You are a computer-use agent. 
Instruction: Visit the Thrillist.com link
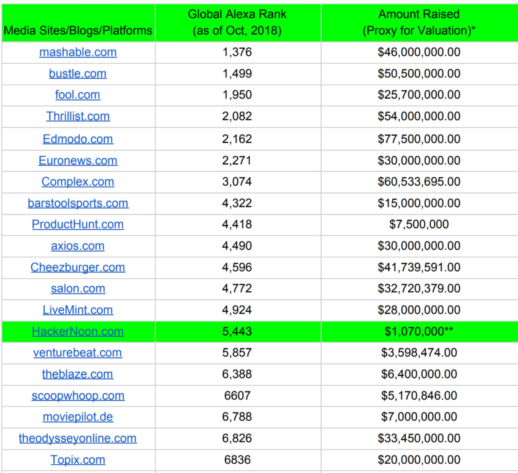pyautogui.click(x=78, y=116)
